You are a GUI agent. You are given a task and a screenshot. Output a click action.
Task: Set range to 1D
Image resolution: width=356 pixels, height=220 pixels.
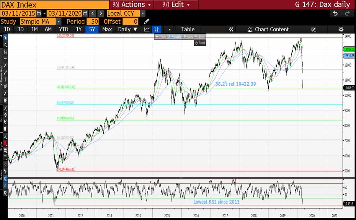click(x=7, y=29)
